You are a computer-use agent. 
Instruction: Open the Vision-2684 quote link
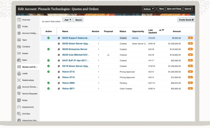pyautogui.click(x=68, y=83)
